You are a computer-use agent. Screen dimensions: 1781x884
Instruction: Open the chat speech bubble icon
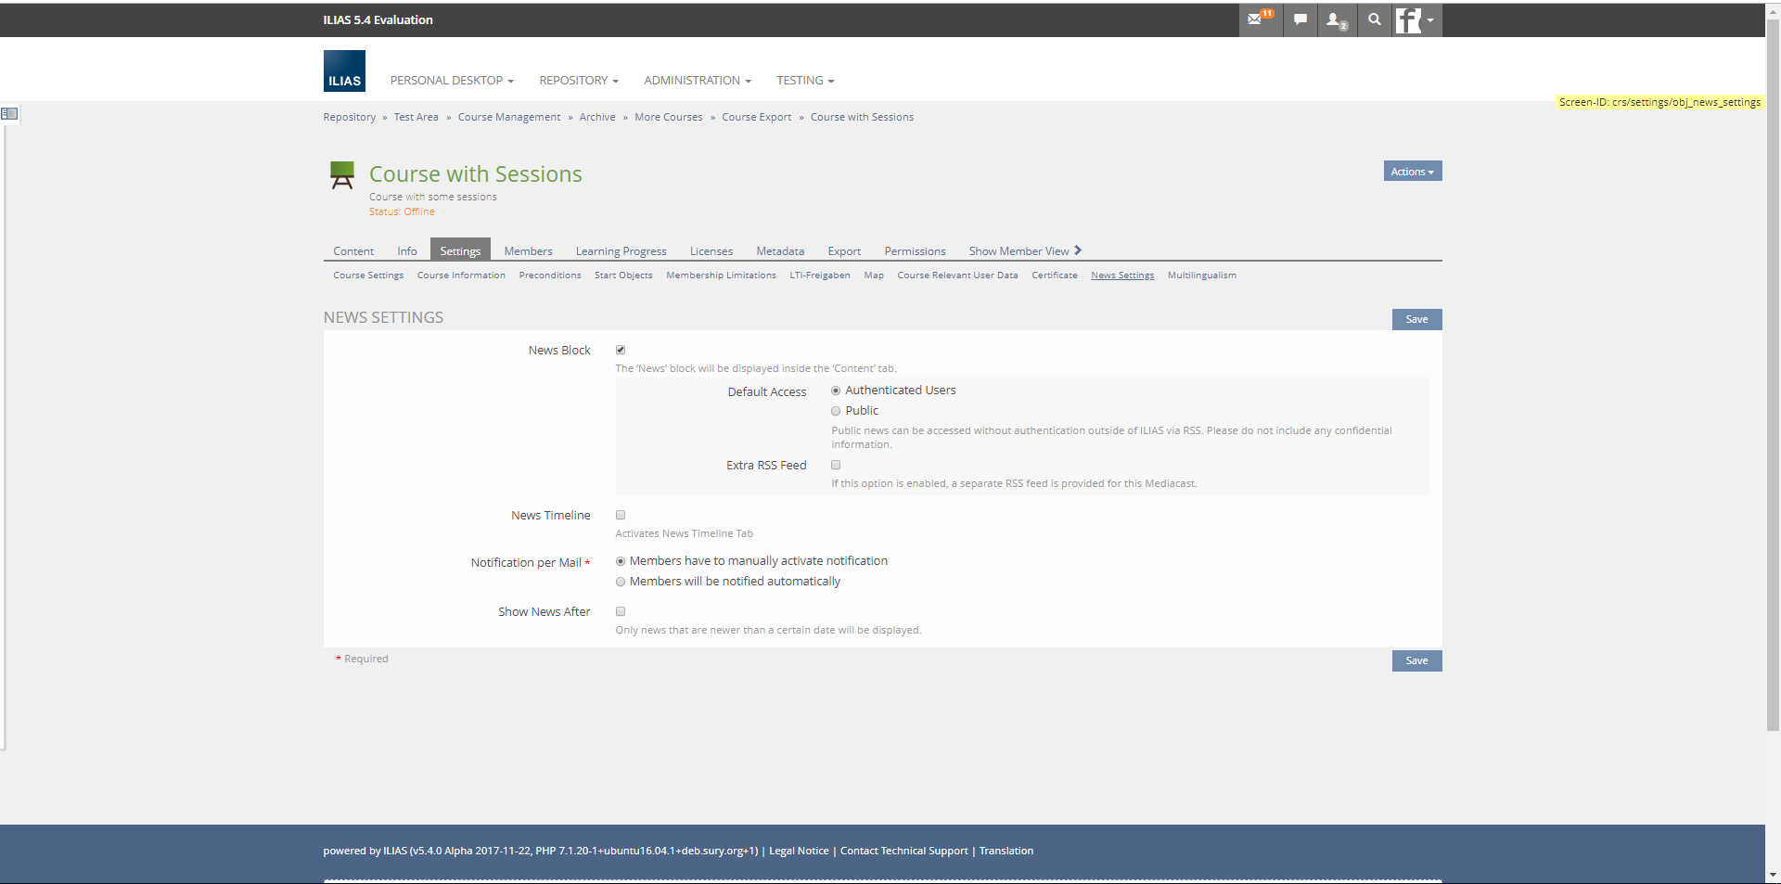[1301, 19]
